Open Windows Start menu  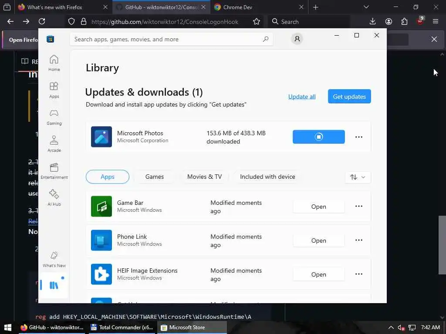pos(8,327)
